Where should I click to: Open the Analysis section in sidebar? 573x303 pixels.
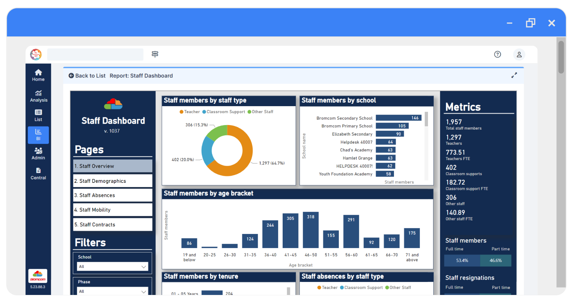pos(38,96)
